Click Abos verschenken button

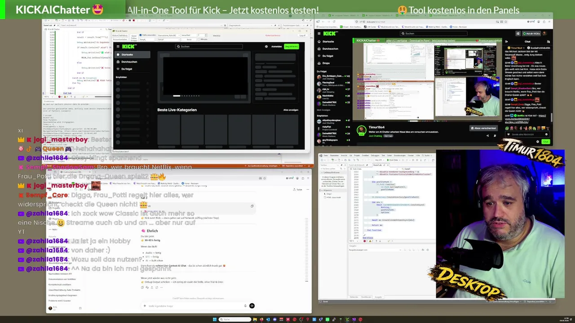coord(483,128)
